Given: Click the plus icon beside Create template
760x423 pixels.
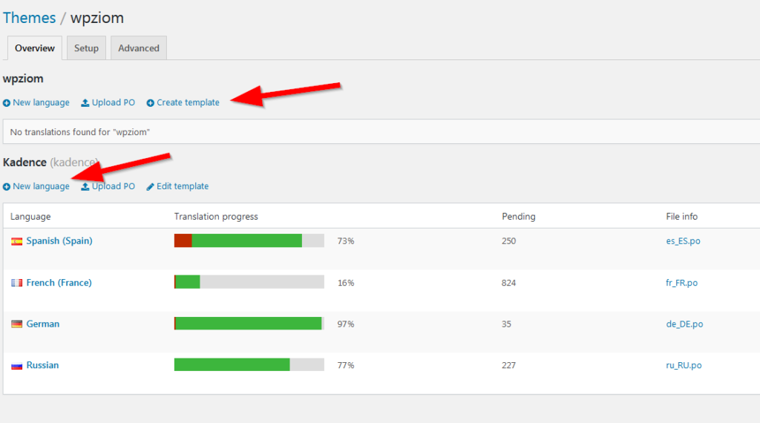Looking at the screenshot, I should 151,103.
